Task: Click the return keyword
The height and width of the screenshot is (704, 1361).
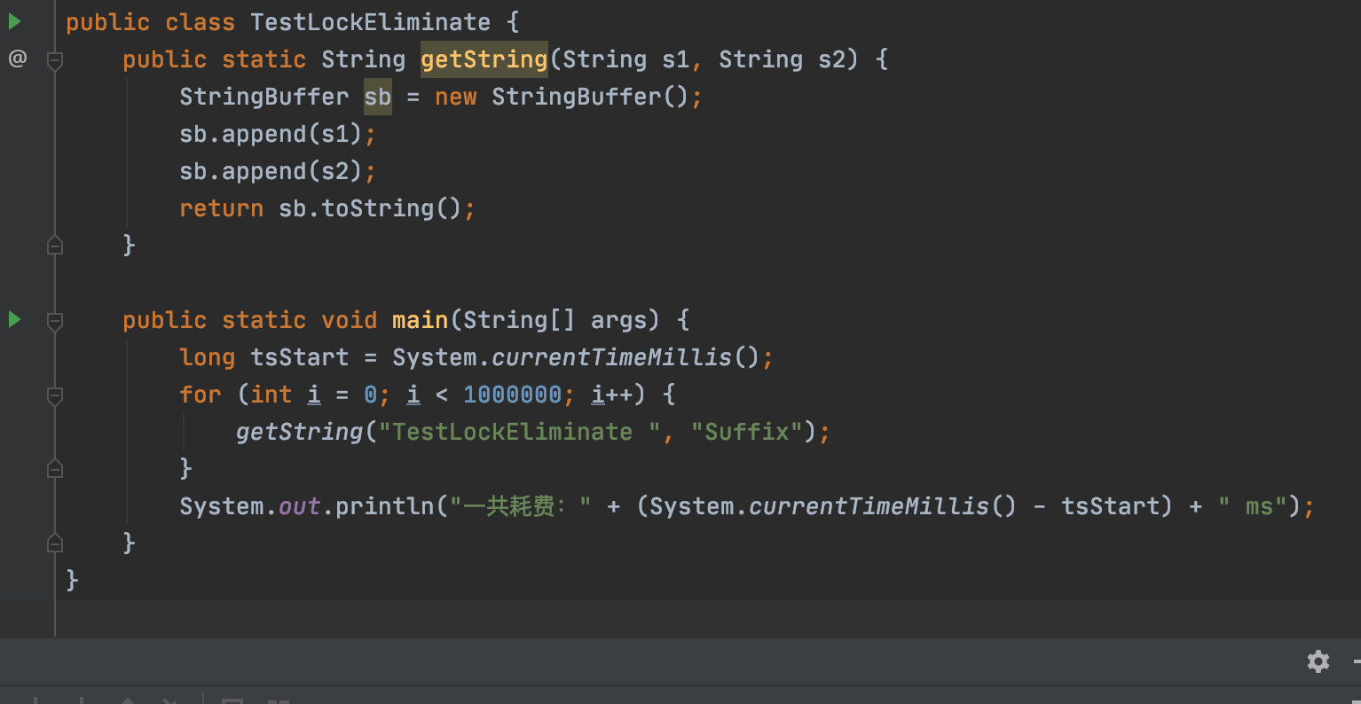Action: (x=222, y=208)
